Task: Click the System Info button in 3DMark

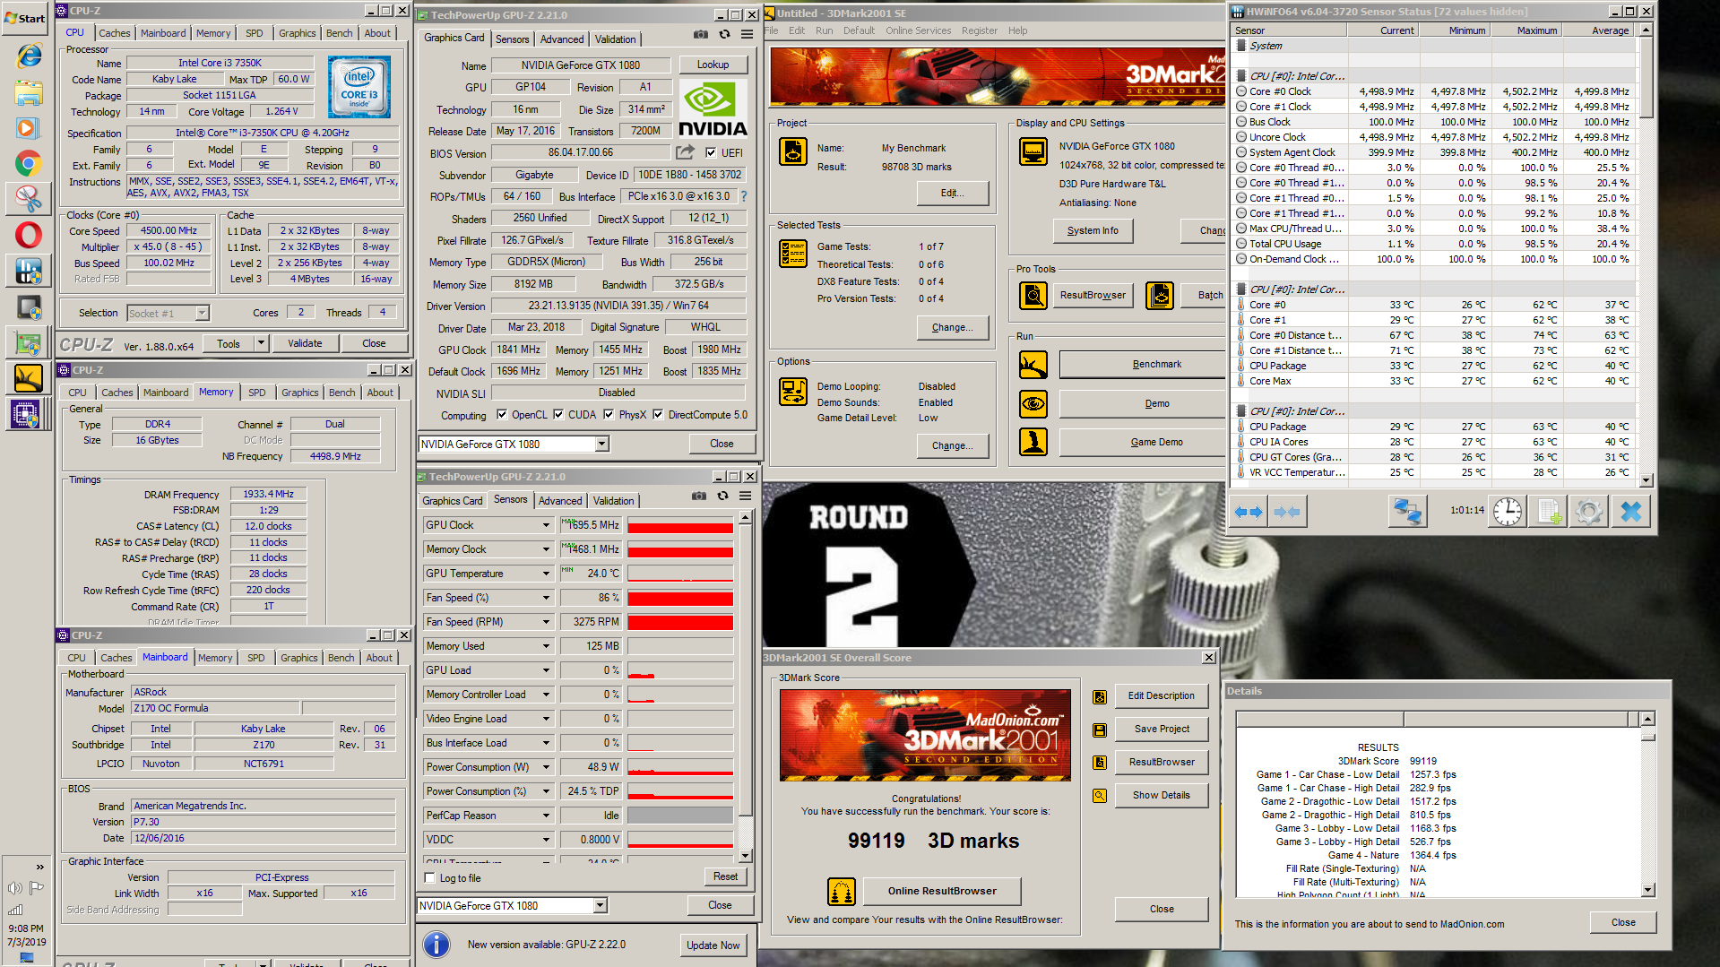Action: click(1093, 230)
